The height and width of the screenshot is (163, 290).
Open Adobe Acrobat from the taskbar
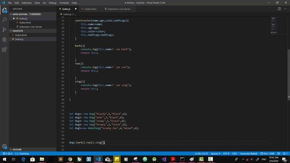click(x=173, y=159)
